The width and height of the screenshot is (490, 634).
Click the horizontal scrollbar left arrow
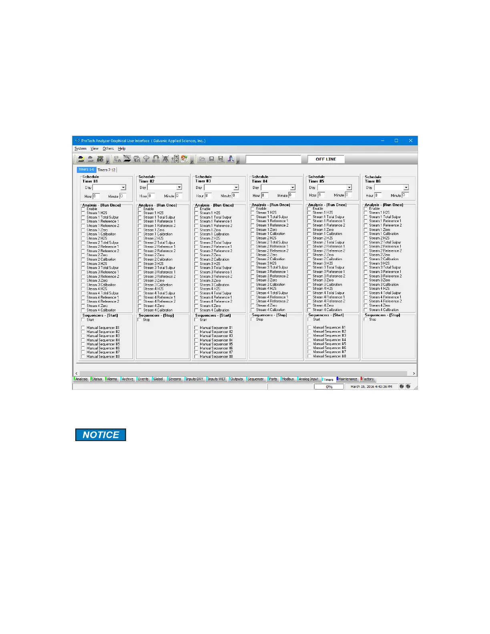coord(76,373)
